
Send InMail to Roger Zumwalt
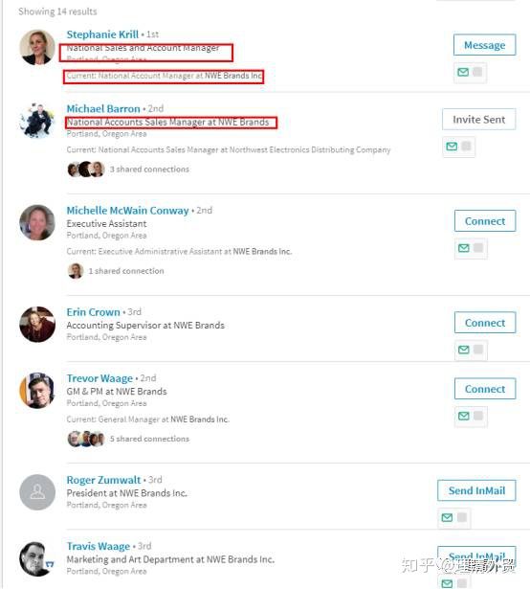pos(476,490)
